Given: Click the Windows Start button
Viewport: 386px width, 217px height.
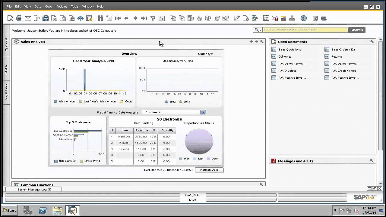Looking at the screenshot, I should 10,210.
